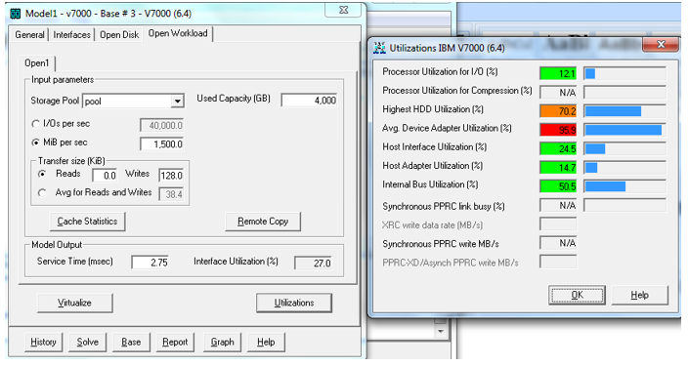
Task: Click the 'Internal Bus Utilization (%)' label
Action: (x=430, y=184)
